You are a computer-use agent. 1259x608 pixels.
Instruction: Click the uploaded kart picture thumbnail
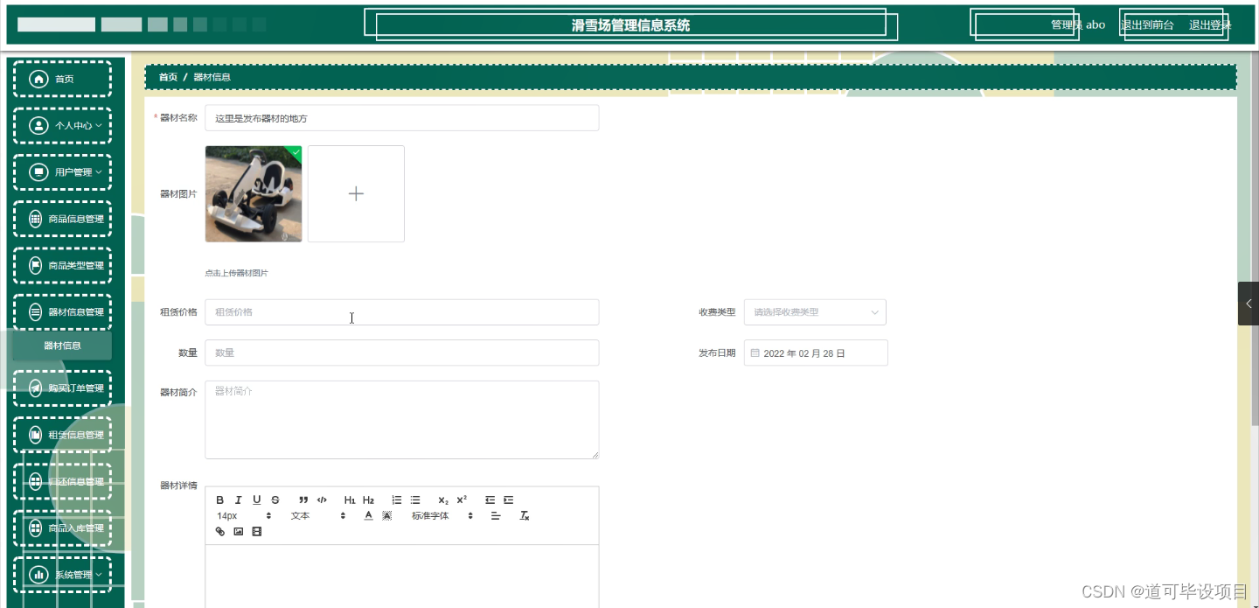[x=254, y=194]
